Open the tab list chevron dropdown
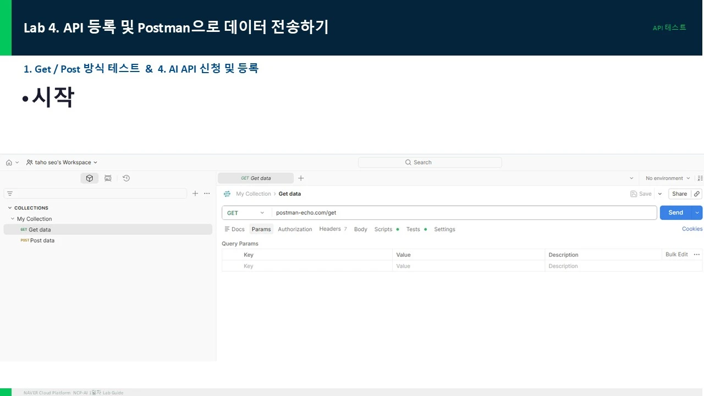Image resolution: width=704 pixels, height=396 pixels. (631, 178)
